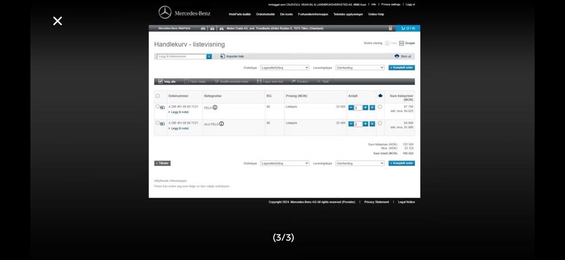The image size is (565, 260).
Task: Click the blue add-part-number arrow button
Action: point(209,56)
